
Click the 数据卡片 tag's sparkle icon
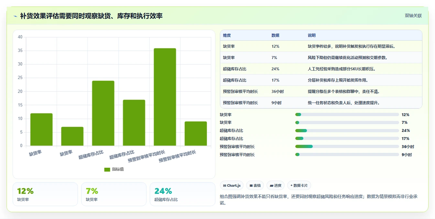(291, 185)
